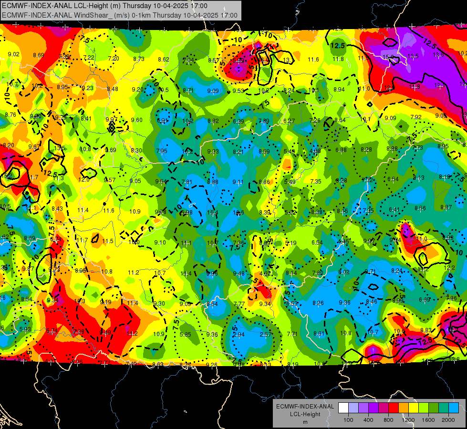Click the grid value 8.61
Image resolution: width=467 pixels, height=429 pixels.
tap(319, 334)
